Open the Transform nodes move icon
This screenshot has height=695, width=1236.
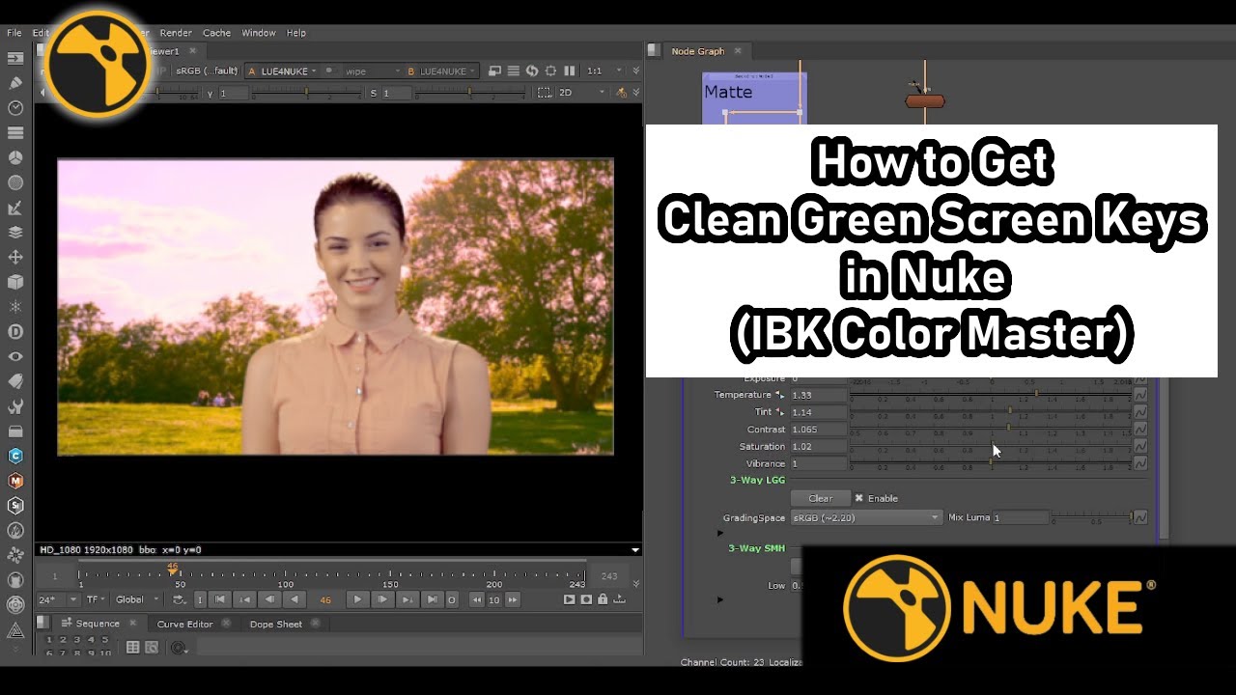tap(15, 258)
